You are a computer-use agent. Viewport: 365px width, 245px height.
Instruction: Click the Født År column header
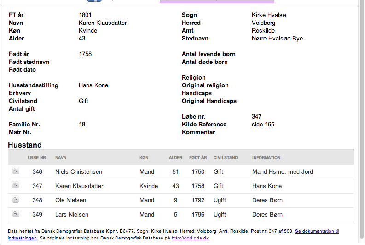[x=198, y=158]
